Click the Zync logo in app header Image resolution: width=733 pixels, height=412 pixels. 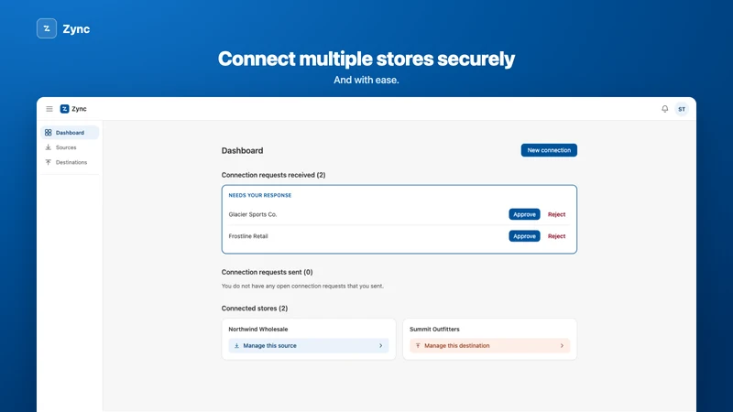click(64, 109)
